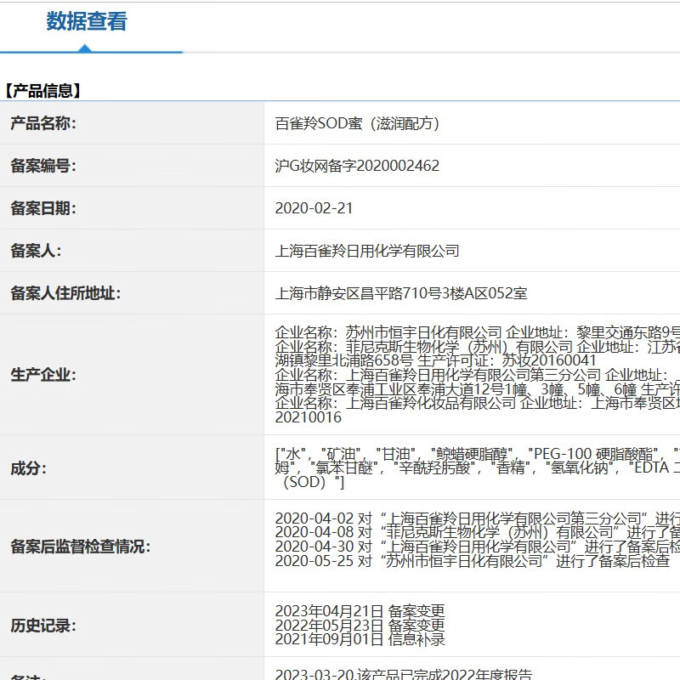Click the ingredient "香精"
This screenshot has height=680, width=680.
pyautogui.click(x=511, y=468)
